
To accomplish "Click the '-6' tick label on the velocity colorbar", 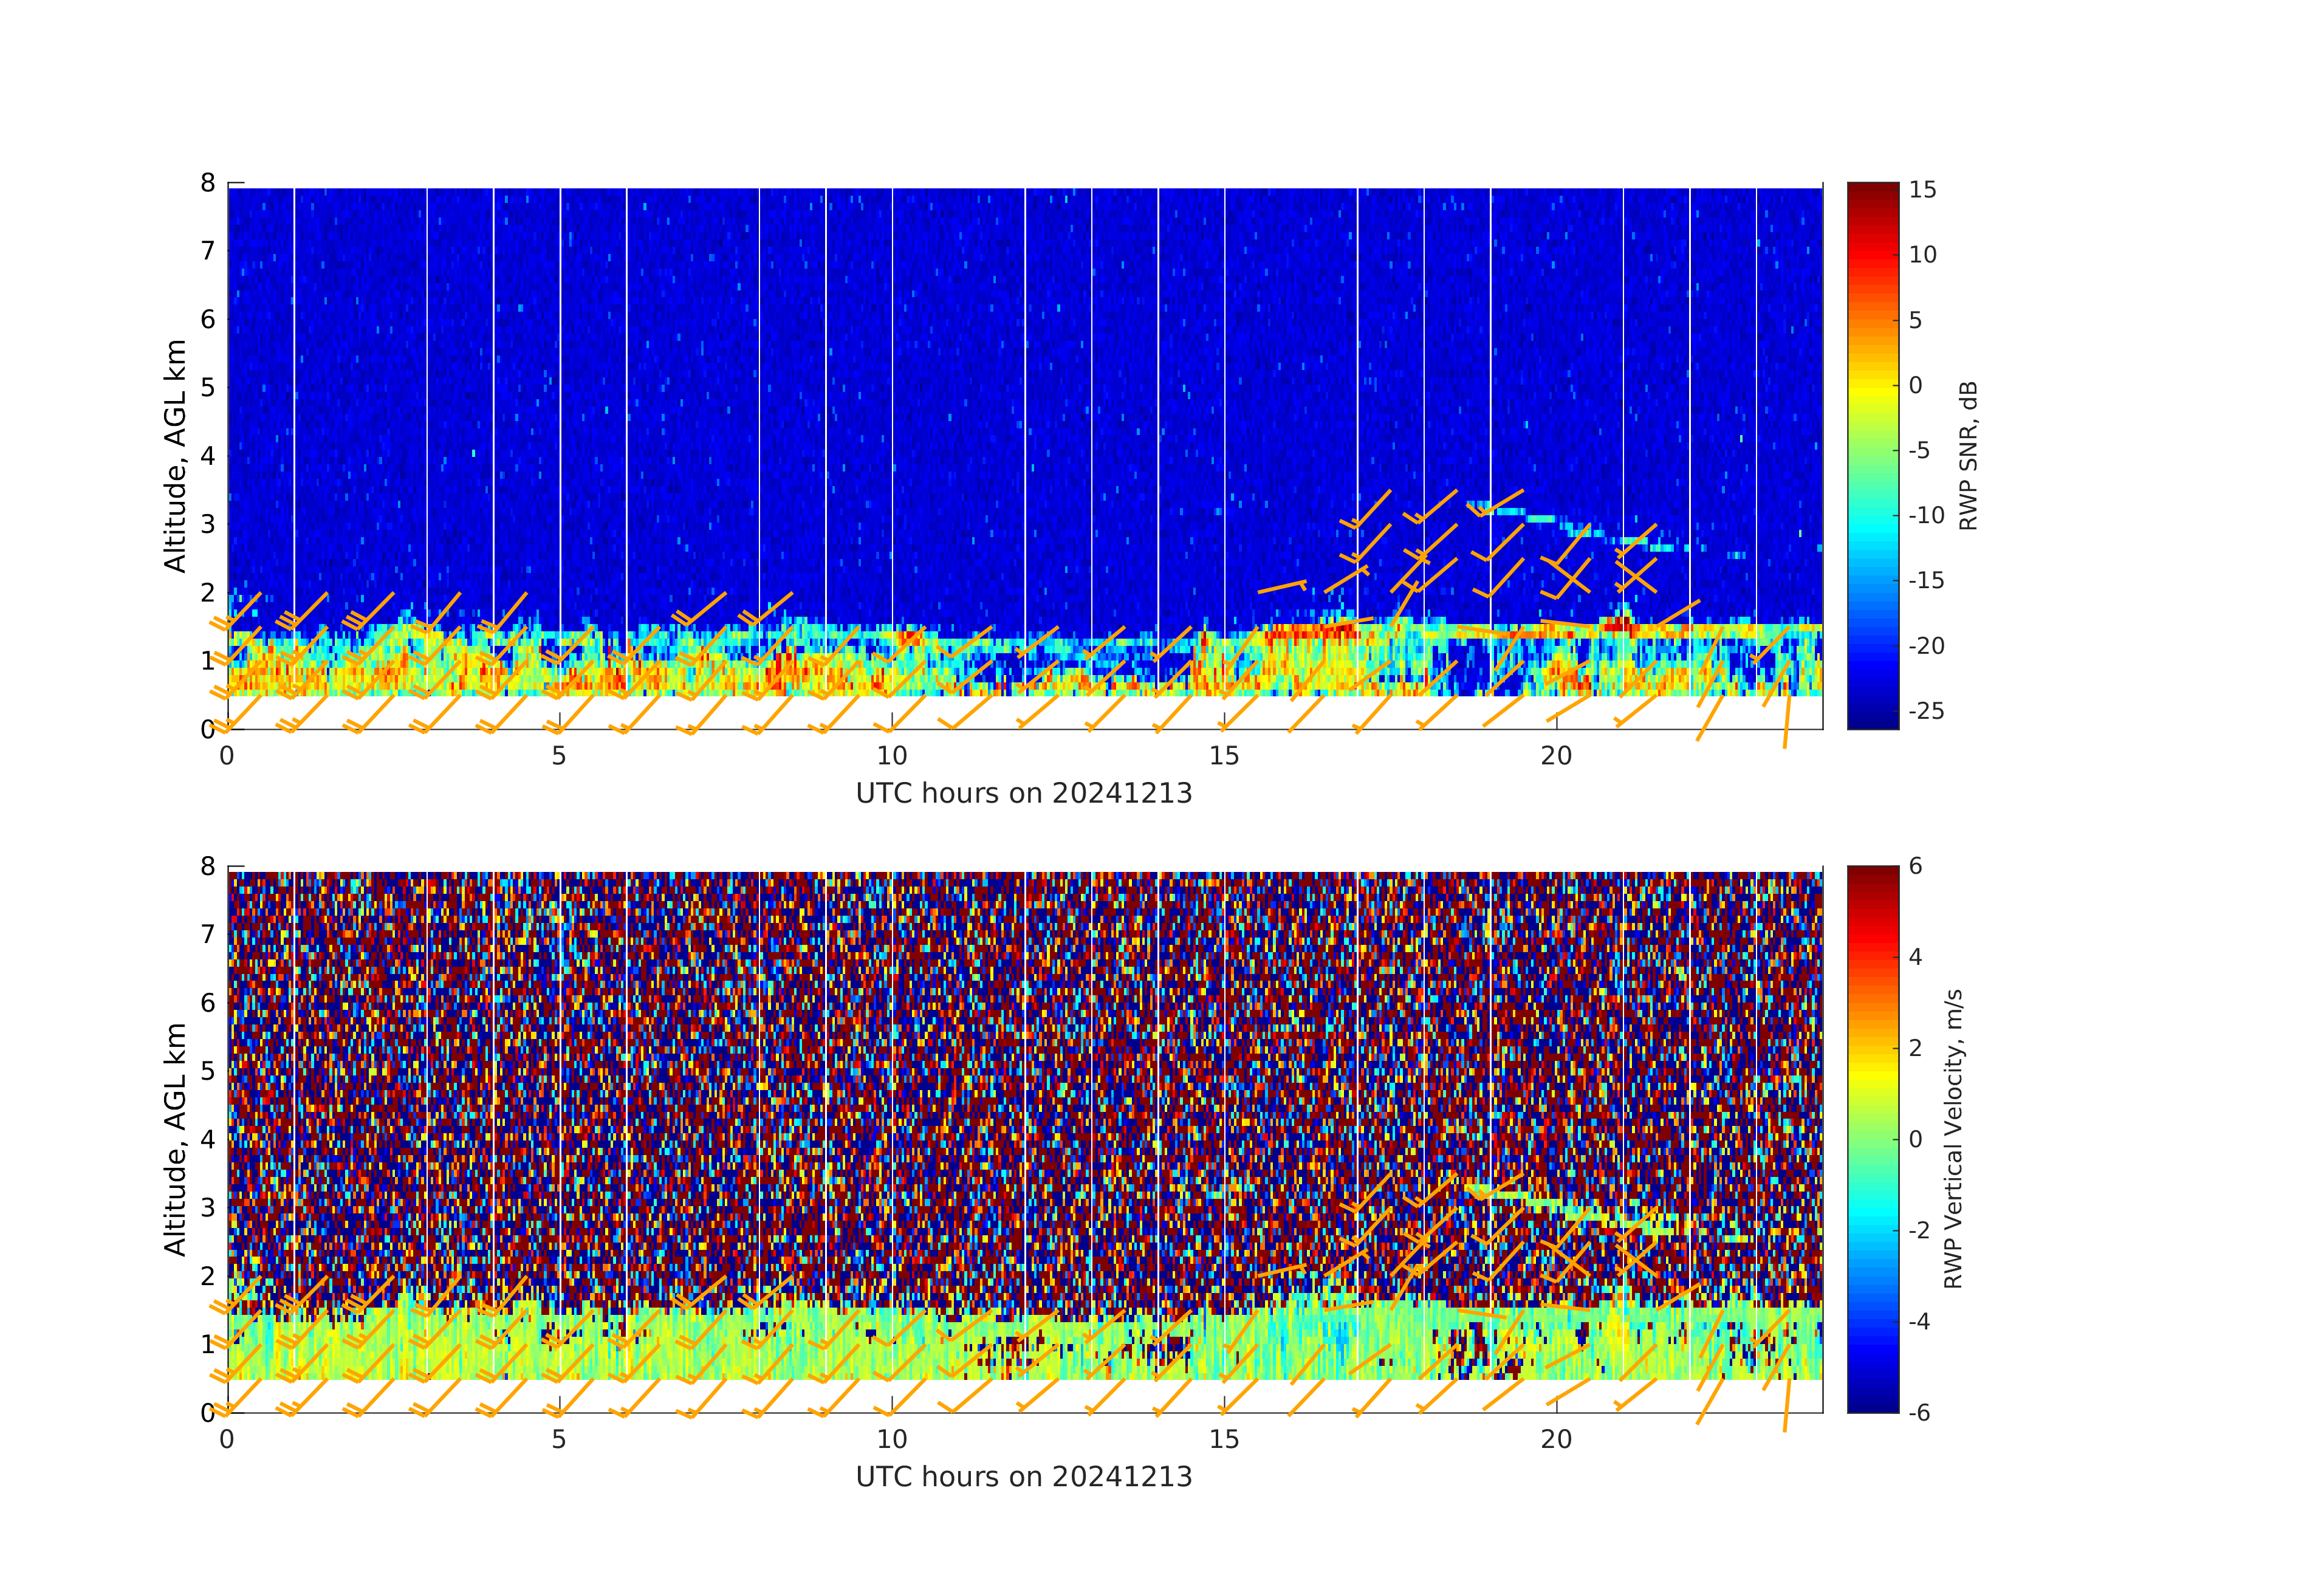I will click(x=1920, y=1413).
